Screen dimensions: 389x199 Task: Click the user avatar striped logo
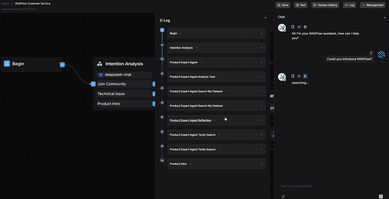381,54
